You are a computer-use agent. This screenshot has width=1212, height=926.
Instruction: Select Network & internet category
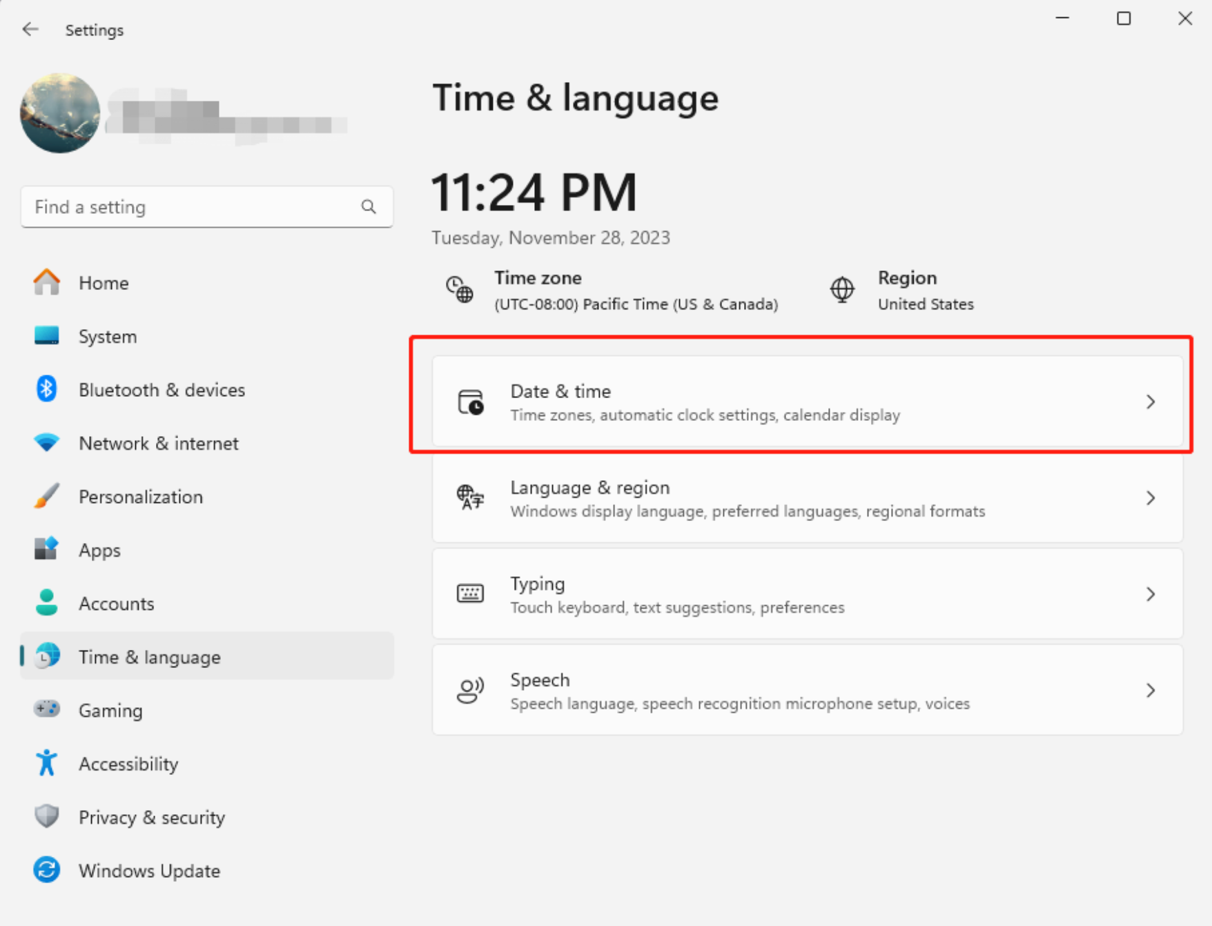(159, 443)
